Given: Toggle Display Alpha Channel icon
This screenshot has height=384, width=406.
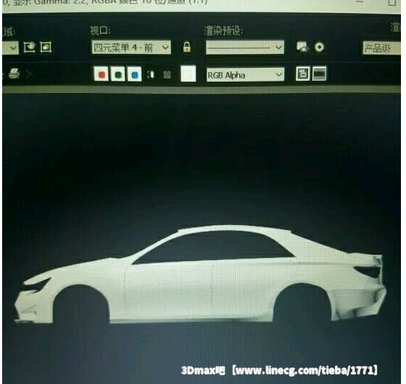Looking at the screenshot, I should (x=150, y=75).
